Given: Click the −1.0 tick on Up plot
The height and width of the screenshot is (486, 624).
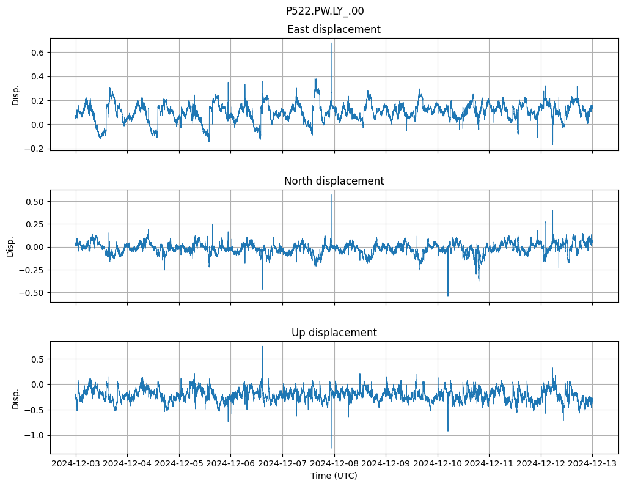Looking at the screenshot, I should (x=35, y=435).
